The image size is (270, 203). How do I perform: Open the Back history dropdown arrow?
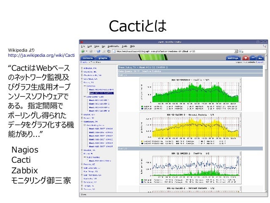(x=87, y=51)
